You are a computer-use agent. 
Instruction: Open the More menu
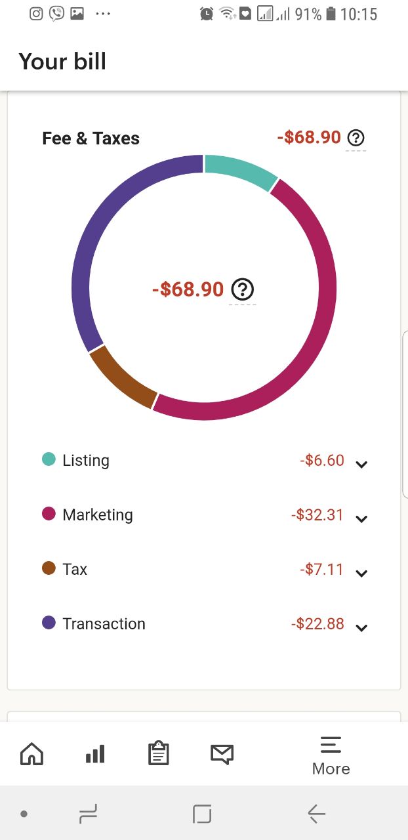coord(331,755)
